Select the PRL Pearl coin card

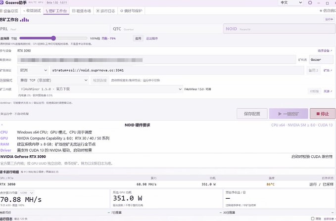pyautogui.click(x=54, y=29)
